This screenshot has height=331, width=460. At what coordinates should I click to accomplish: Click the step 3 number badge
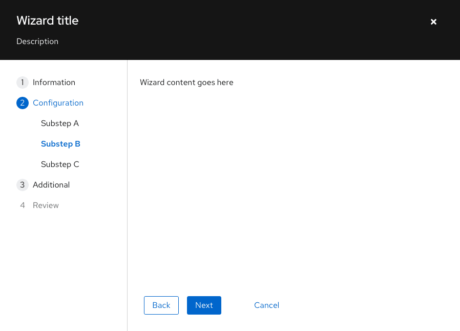tap(23, 185)
